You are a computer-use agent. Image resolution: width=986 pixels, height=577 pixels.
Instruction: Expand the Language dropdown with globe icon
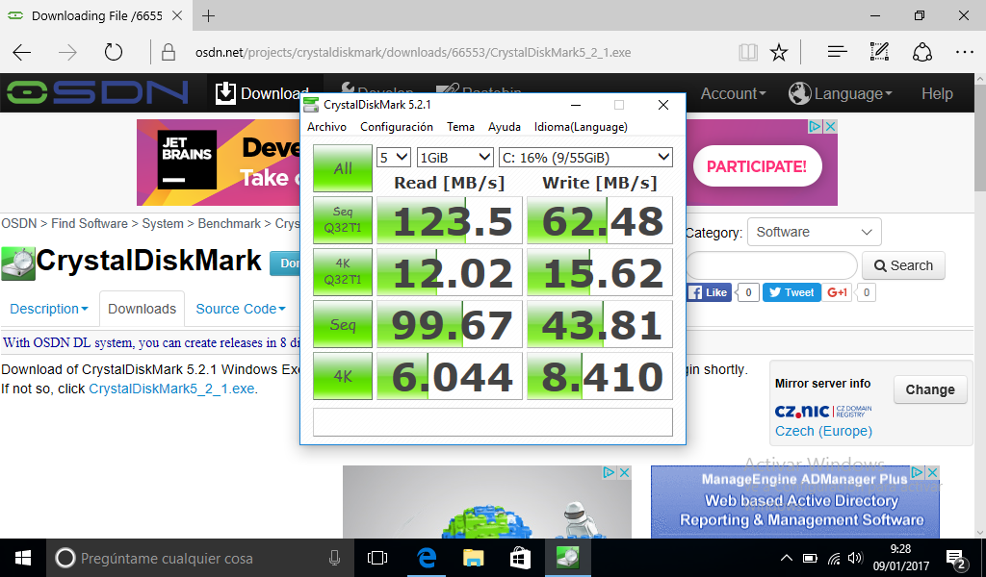point(841,93)
